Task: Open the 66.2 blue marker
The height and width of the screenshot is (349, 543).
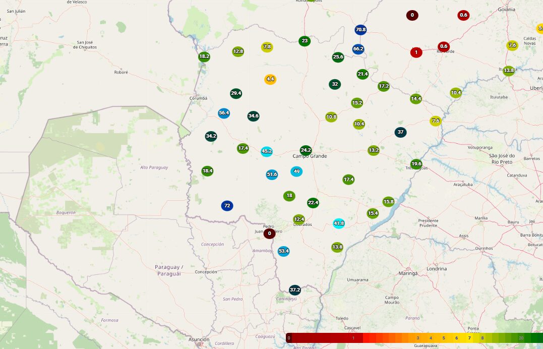Action: (x=358, y=49)
